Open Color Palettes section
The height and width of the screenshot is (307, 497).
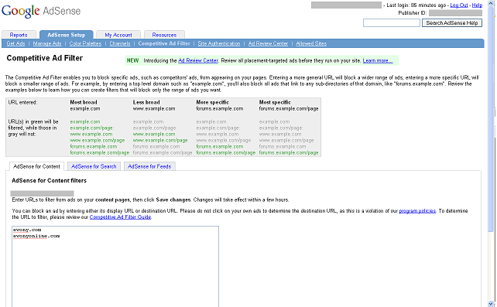coord(85,43)
